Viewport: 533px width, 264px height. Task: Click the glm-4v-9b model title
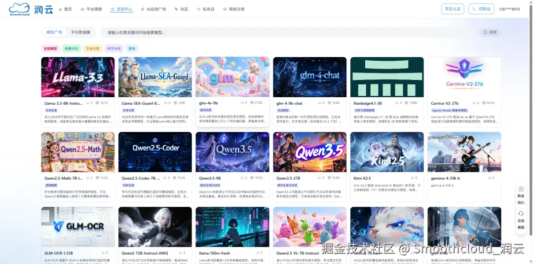[209, 103]
